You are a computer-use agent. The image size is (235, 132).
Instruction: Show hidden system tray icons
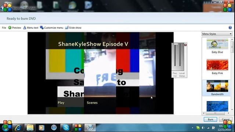192,128
